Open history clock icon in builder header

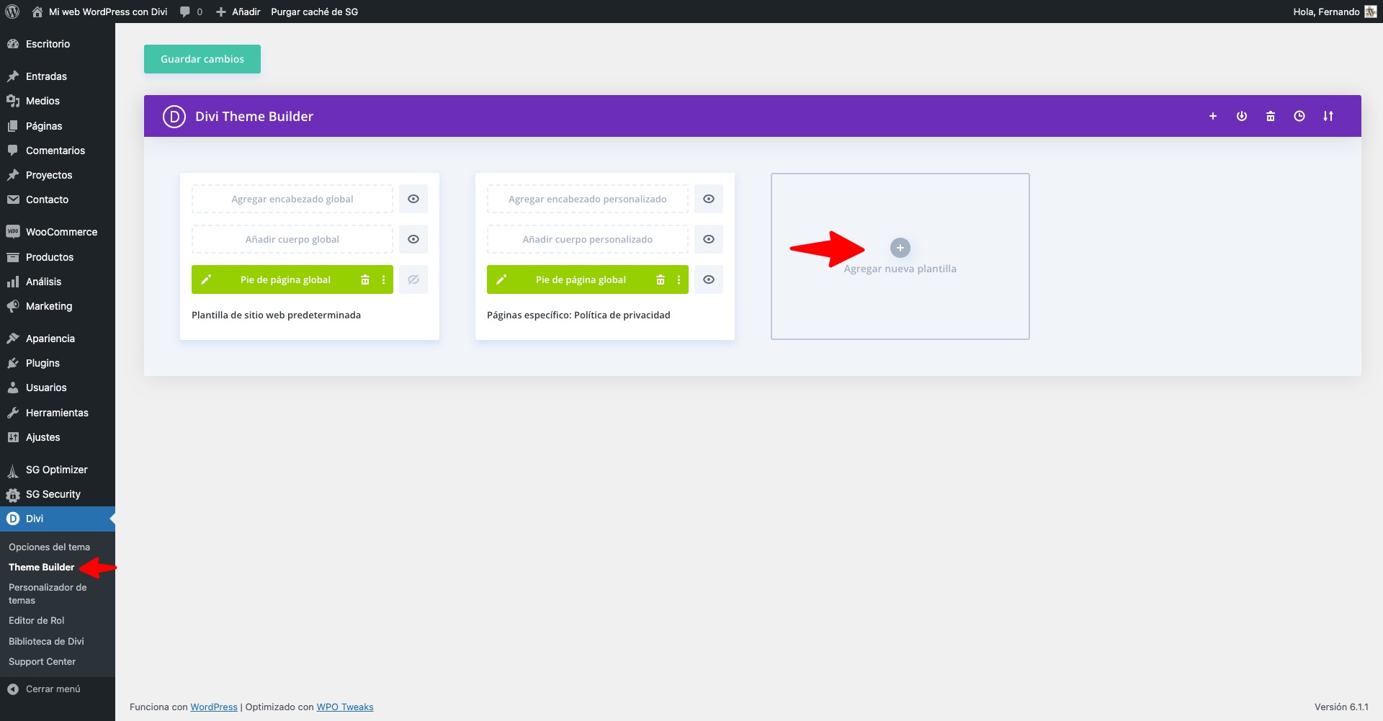1299,116
